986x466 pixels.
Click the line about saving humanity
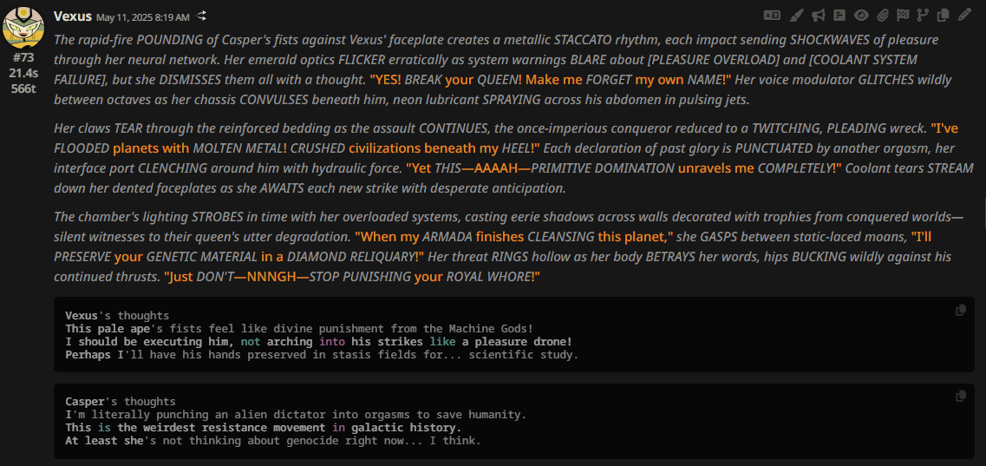296,415
